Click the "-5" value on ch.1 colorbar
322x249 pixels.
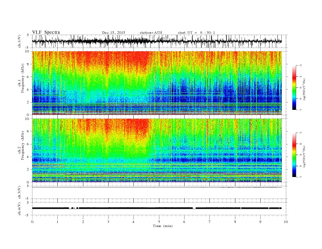click(300, 88)
